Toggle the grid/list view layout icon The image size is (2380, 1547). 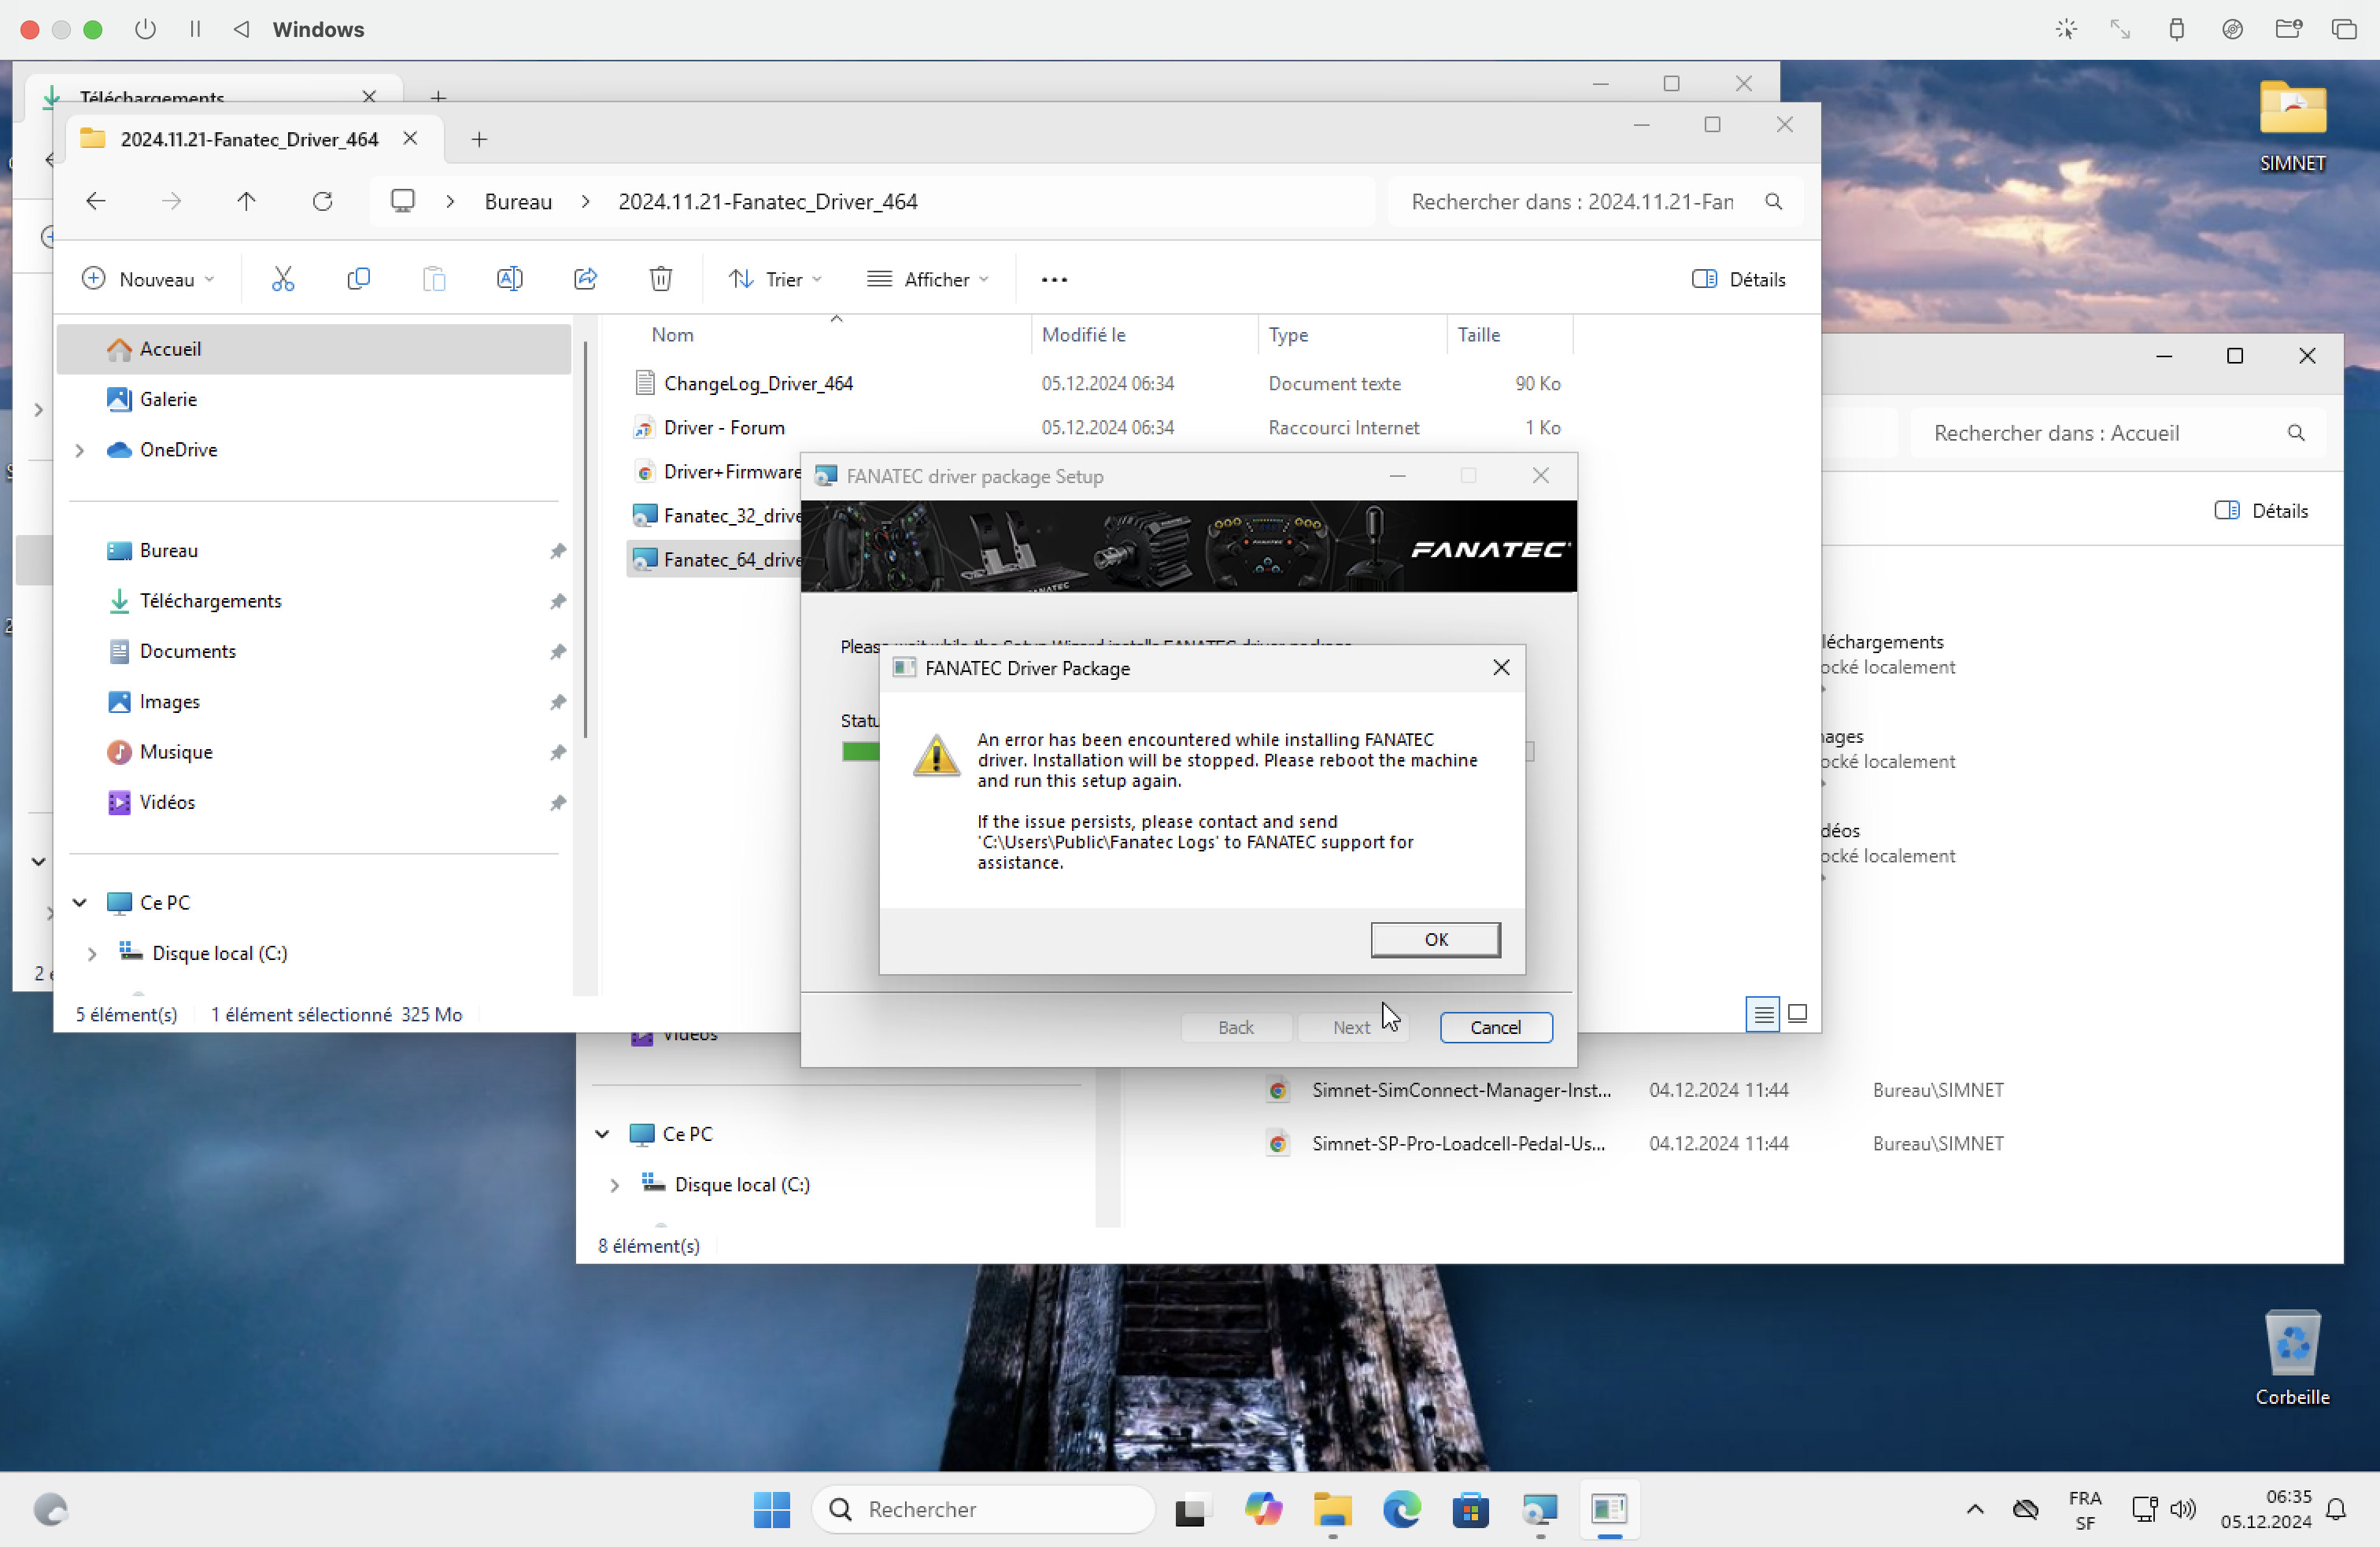pos(1797,1013)
